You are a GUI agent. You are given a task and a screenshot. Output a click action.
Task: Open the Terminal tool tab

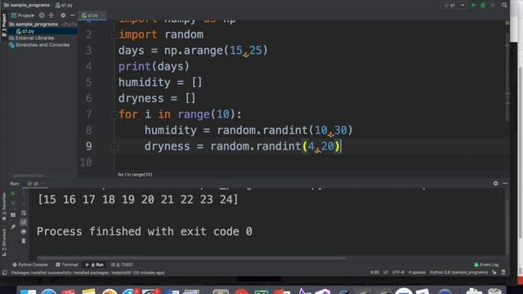coord(67,265)
